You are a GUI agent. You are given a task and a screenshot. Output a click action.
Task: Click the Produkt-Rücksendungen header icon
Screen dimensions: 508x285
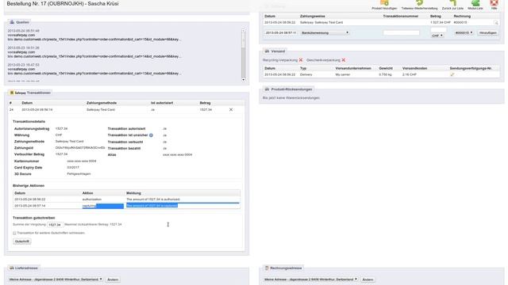pos(267,89)
